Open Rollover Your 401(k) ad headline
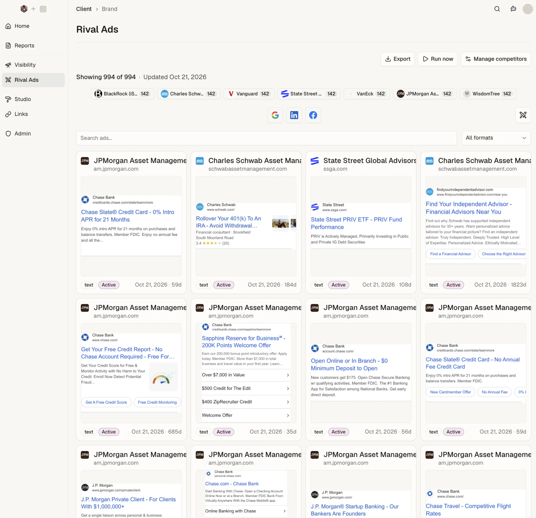Image resolution: width=536 pixels, height=518 pixels. [229, 222]
